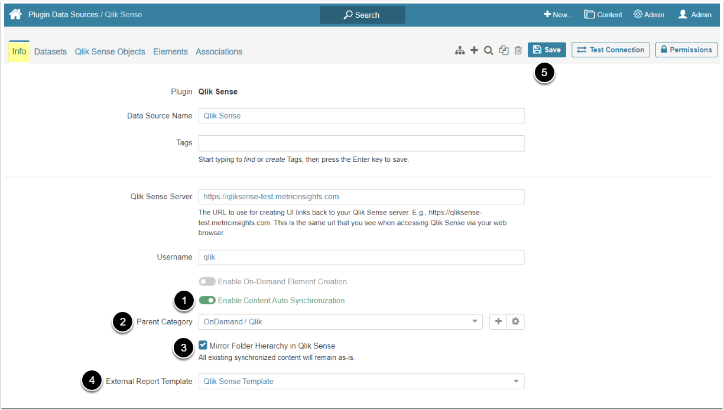Add new category with plus beside Parent Category
The width and height of the screenshot is (724, 410).
click(x=498, y=321)
